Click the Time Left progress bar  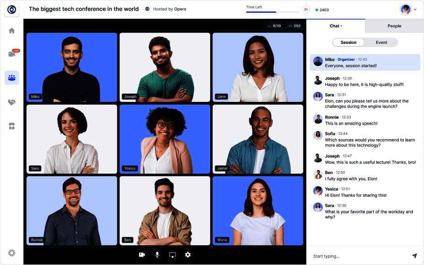(x=273, y=12)
